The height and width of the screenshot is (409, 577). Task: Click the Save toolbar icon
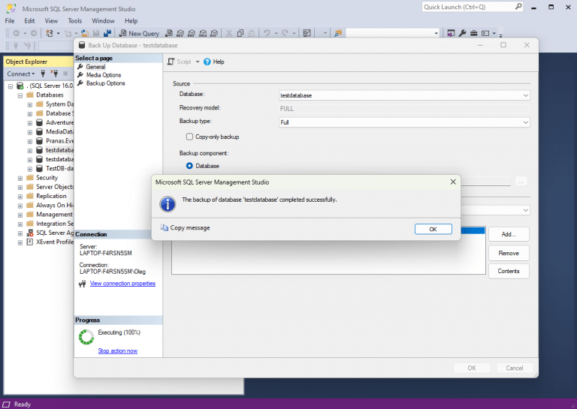point(96,34)
